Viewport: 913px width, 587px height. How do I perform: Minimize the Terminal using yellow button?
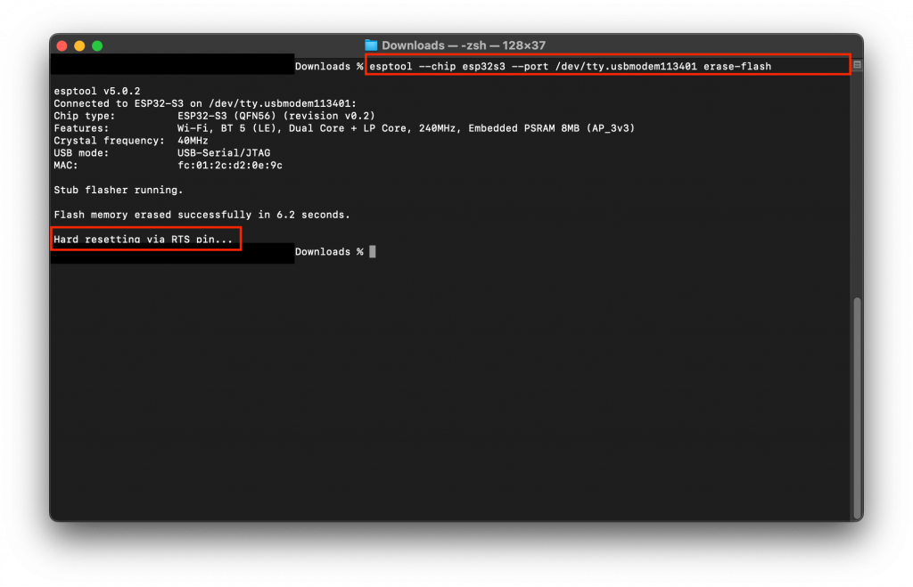79,45
